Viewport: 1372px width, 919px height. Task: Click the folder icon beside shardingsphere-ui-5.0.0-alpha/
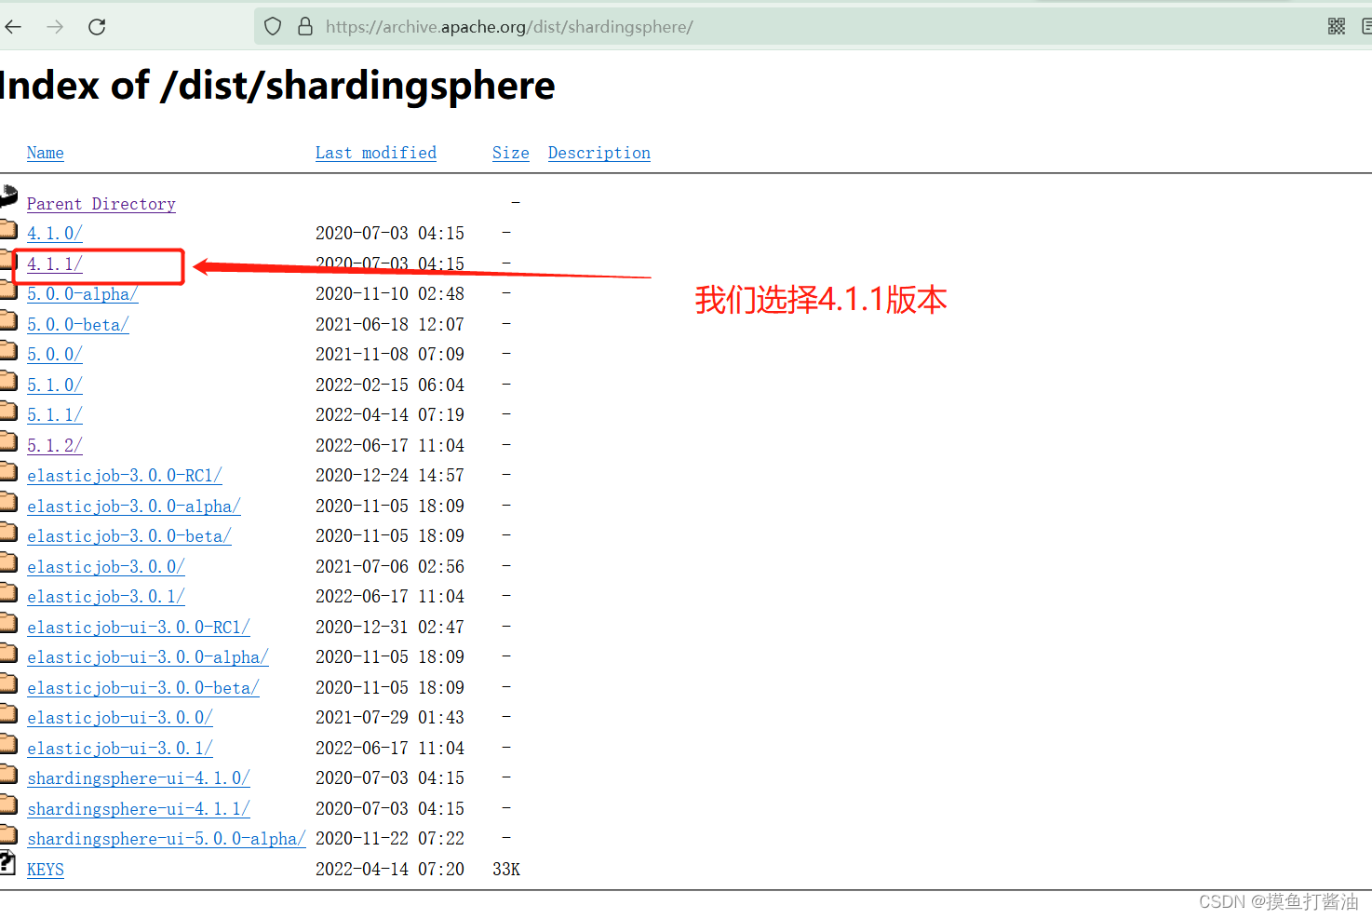pos(8,833)
